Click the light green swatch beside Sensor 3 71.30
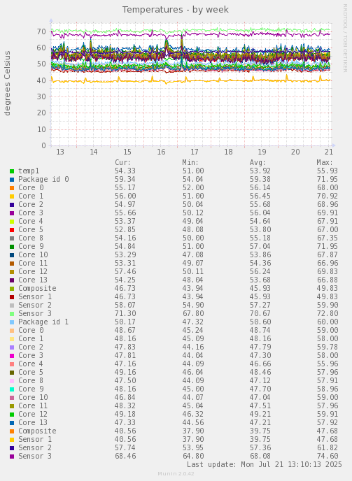This screenshot has width=352, height=481. pos(12,314)
